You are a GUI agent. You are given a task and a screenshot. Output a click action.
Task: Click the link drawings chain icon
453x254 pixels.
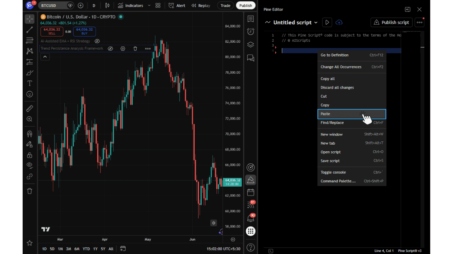pyautogui.click(x=30, y=176)
